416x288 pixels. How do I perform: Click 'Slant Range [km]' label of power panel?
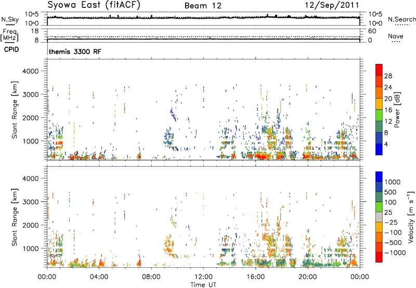(x=15, y=110)
